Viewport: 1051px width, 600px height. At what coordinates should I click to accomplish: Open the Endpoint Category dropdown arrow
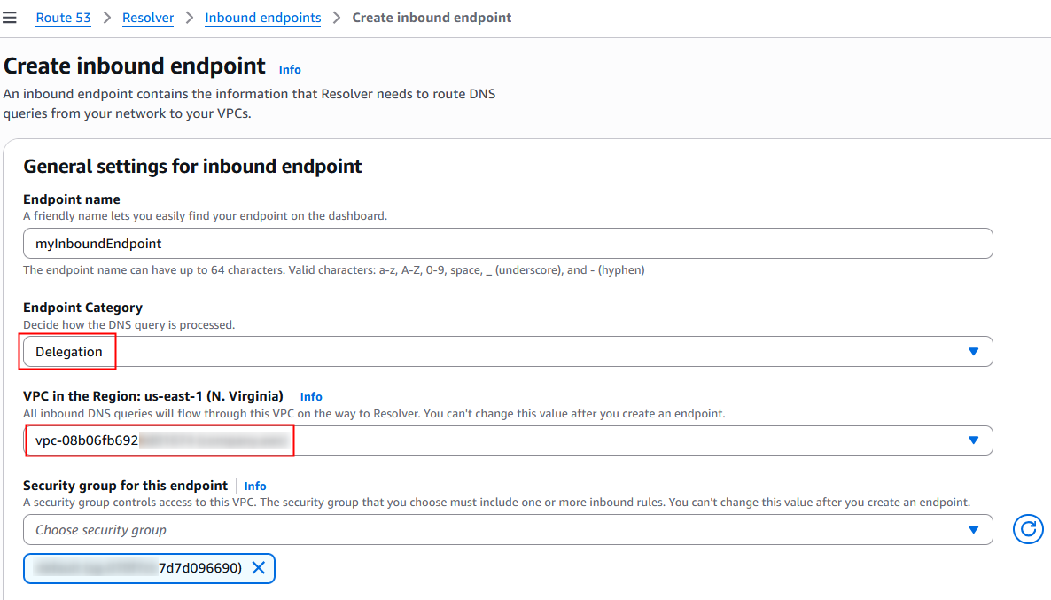coord(974,351)
